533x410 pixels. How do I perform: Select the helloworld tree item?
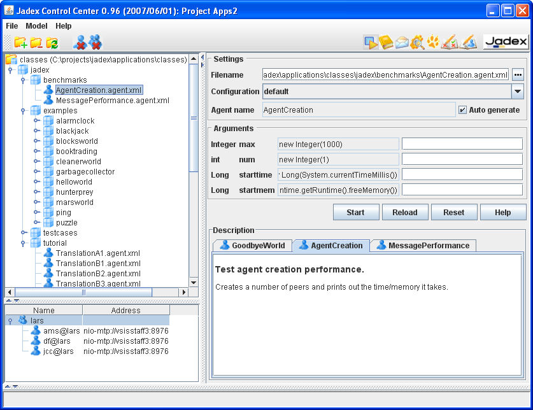pos(74,182)
